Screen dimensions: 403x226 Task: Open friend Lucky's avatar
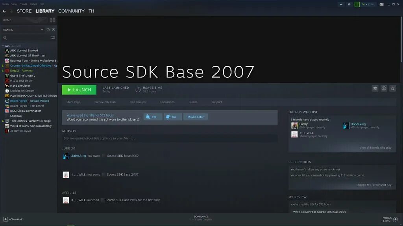294,126
